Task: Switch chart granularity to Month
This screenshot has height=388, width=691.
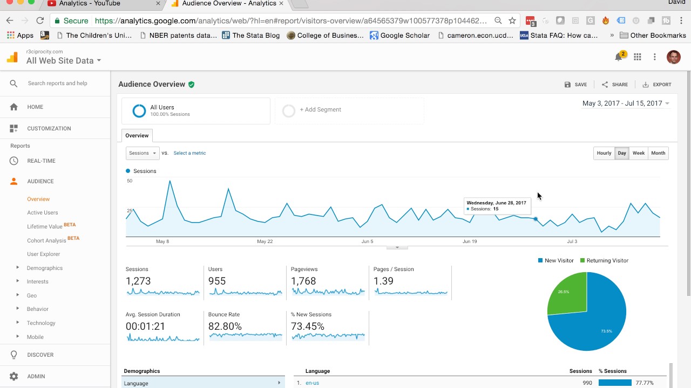Action: pyautogui.click(x=658, y=153)
